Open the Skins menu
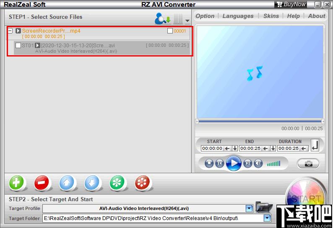 point(271,16)
